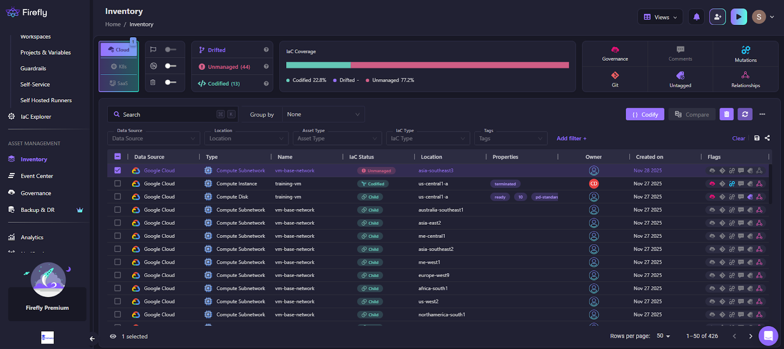Select the Untagged filter tile
Viewport: 784px width, 349px height.
point(680,79)
